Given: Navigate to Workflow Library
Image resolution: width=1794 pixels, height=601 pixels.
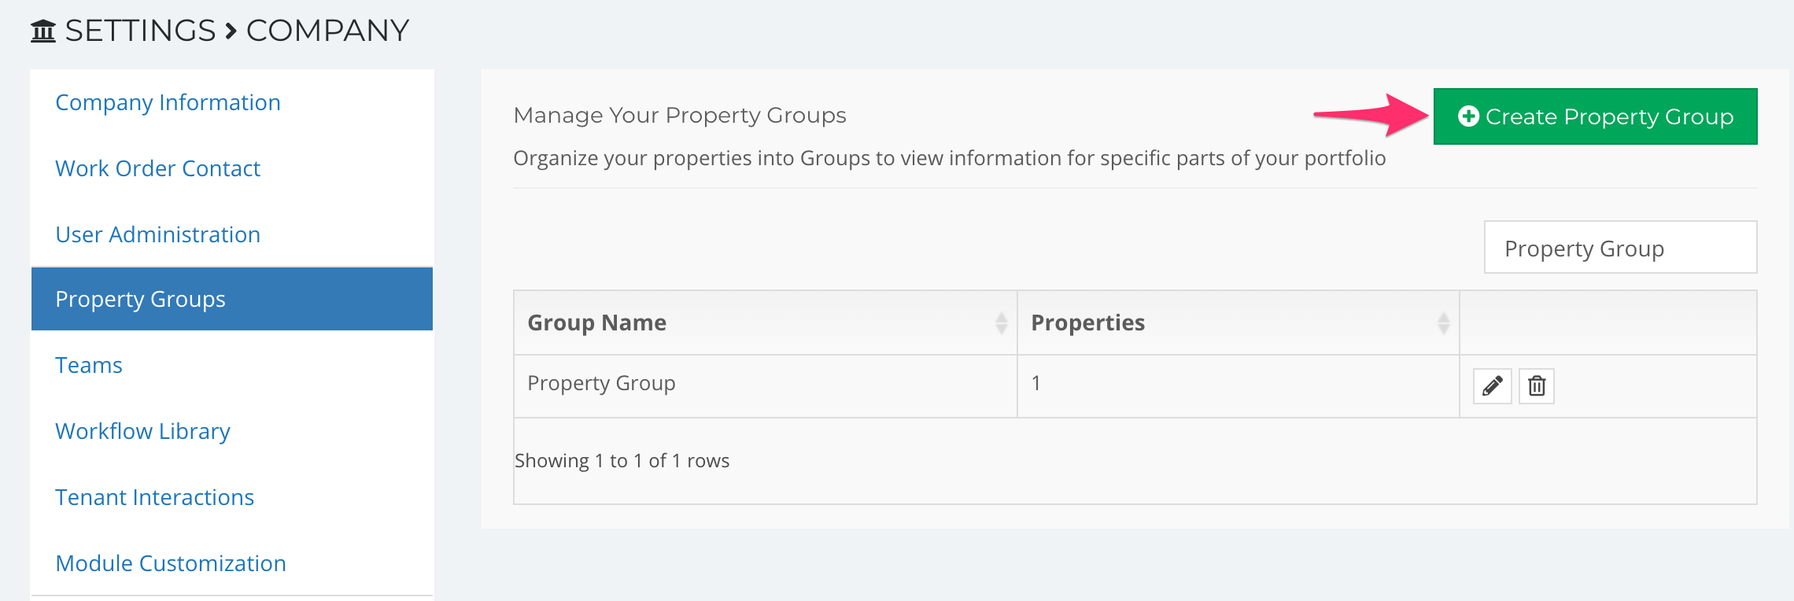Looking at the screenshot, I should tap(142, 431).
